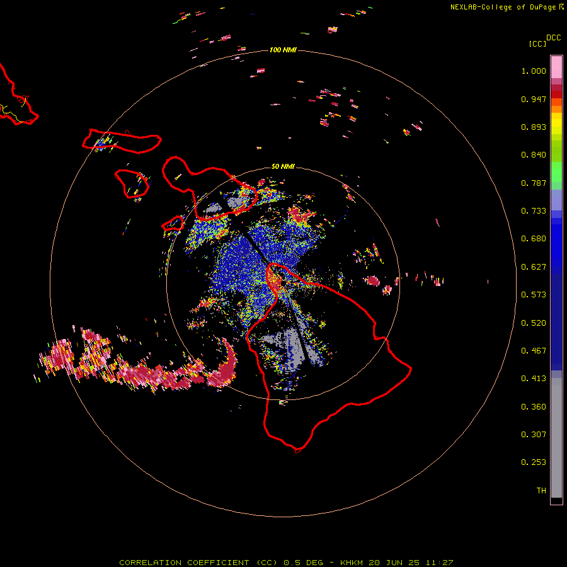Click the 0.680 scale value
The image size is (567, 567).
(x=534, y=239)
